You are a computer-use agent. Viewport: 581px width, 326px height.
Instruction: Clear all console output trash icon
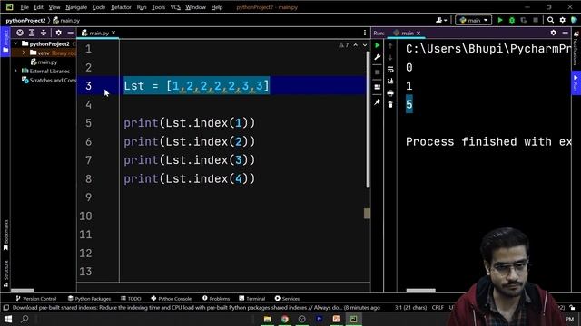390,105
